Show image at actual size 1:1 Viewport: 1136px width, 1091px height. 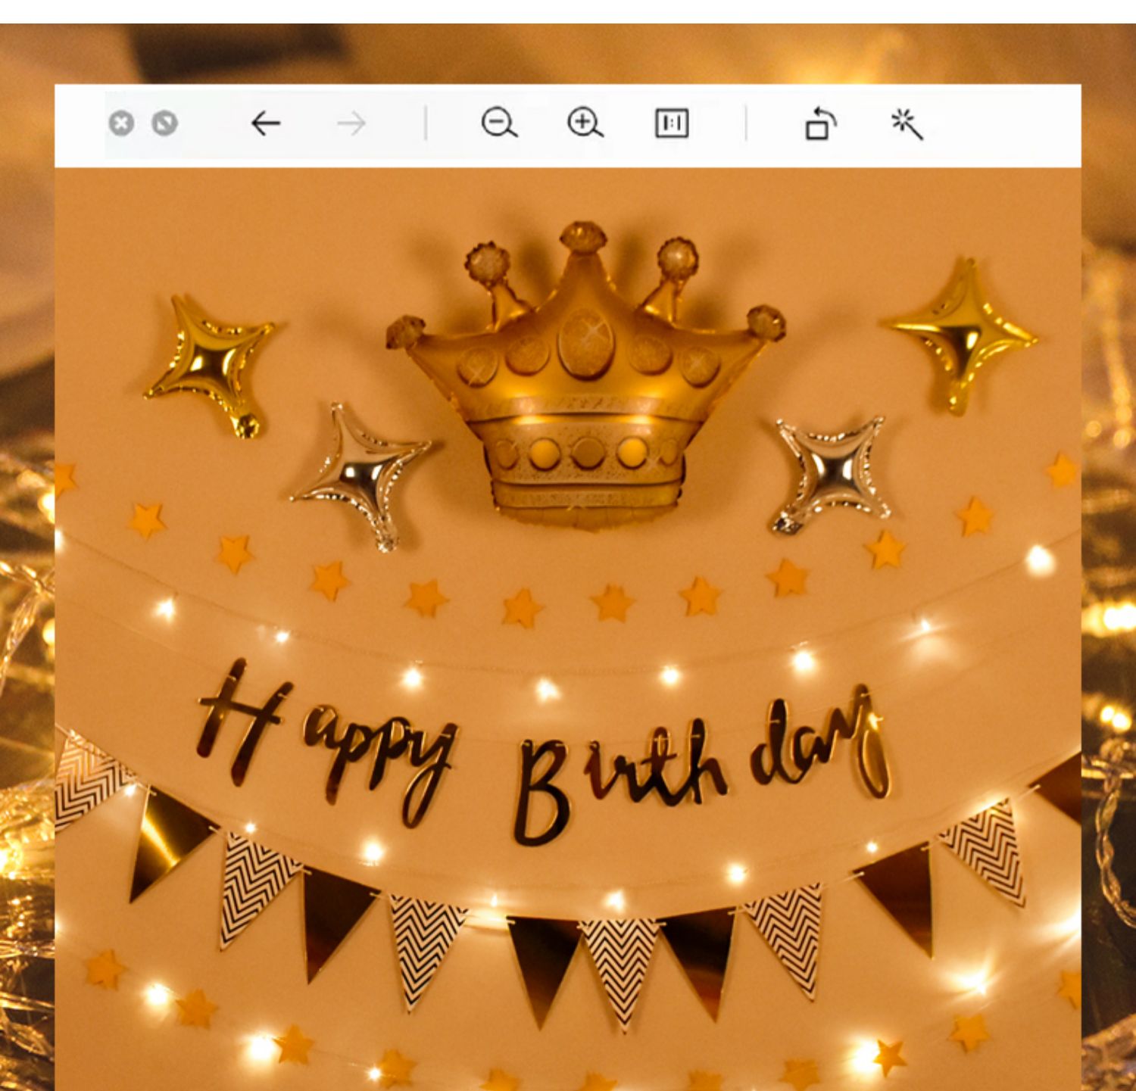click(672, 123)
